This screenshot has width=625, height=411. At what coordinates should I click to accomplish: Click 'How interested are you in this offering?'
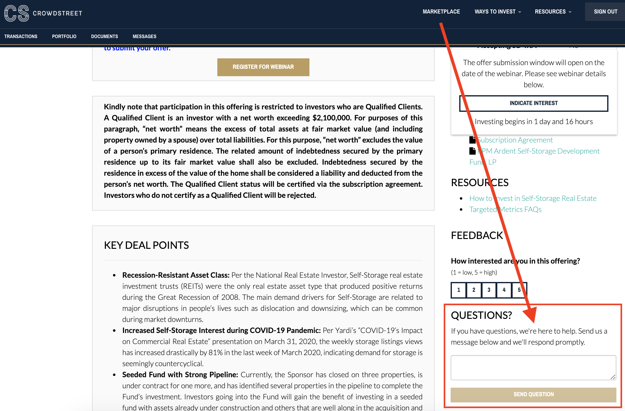coord(515,261)
